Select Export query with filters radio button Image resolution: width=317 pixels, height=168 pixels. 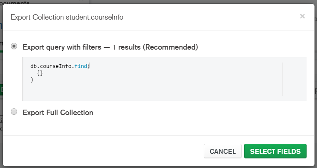coord(14,47)
